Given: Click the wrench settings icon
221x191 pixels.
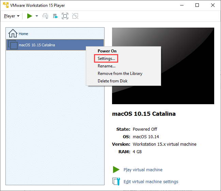Looking at the screenshot, I should pyautogui.click(x=116, y=181).
